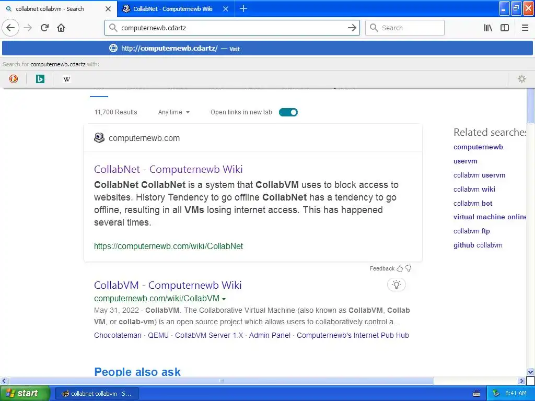Open the Chocolateman sublink
535x401 pixels.
tap(118, 335)
